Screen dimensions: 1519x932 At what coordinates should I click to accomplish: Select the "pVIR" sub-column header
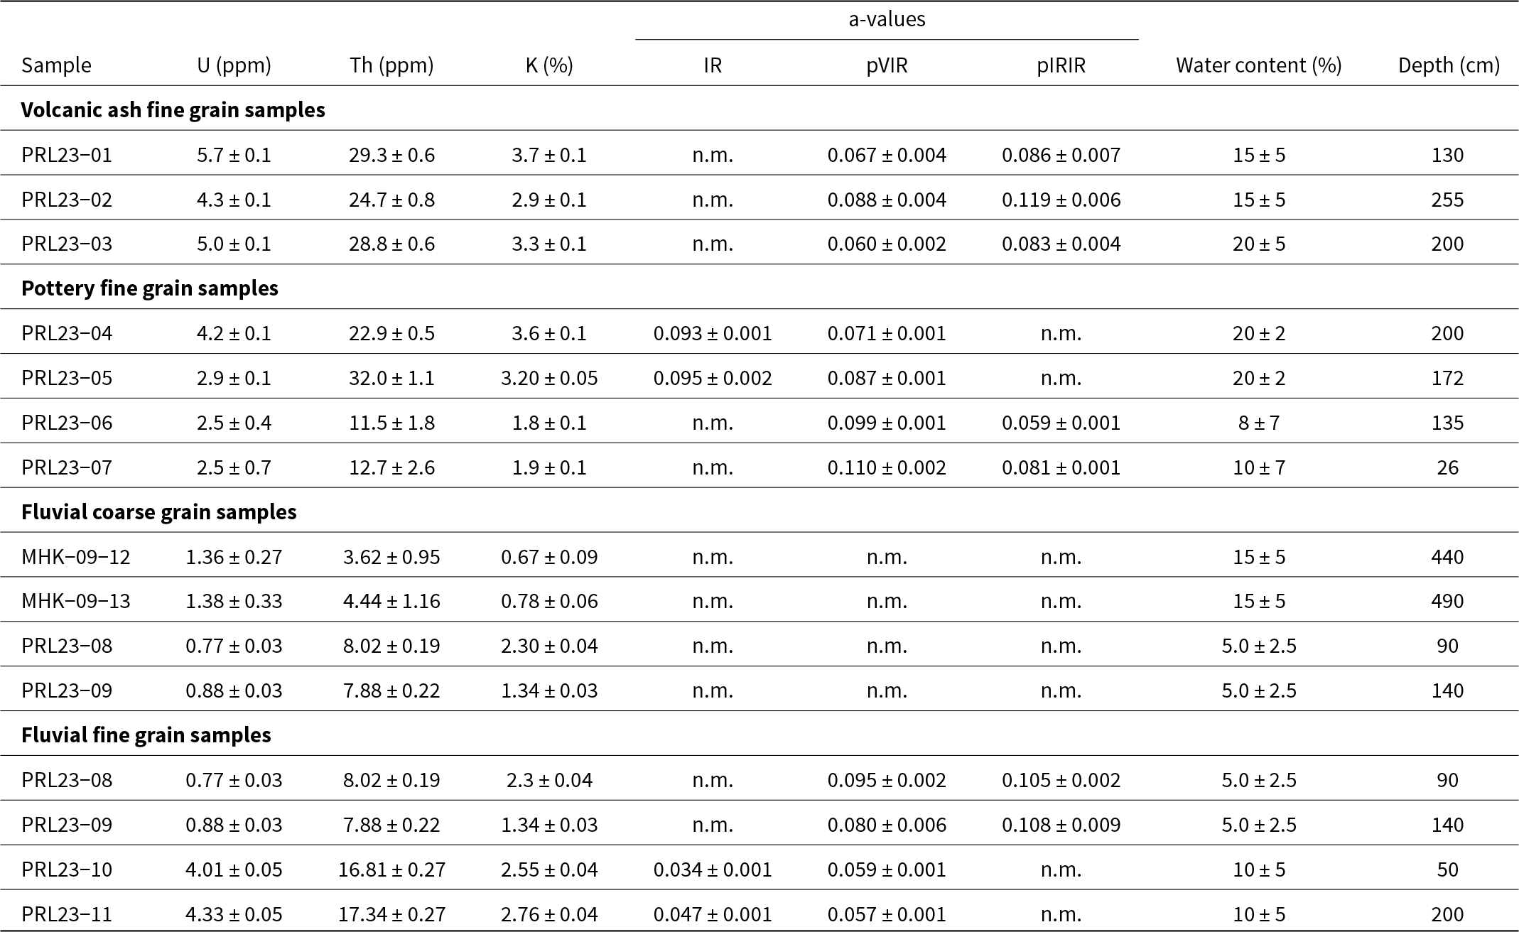[887, 65]
